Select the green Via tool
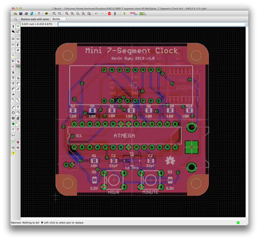This screenshot has height=240, width=259. coord(13,124)
